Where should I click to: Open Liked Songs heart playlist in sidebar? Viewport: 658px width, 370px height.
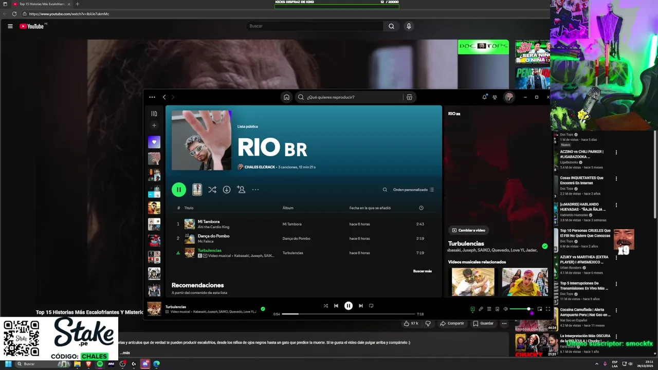154,142
